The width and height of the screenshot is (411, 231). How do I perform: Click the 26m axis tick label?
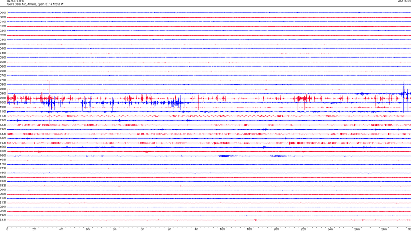357,229
